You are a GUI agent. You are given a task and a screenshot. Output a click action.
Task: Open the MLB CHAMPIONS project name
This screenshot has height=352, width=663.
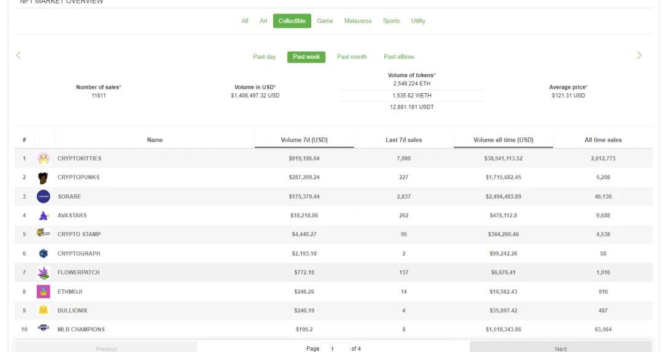(81, 329)
